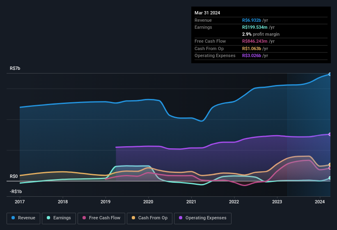Image resolution: width=337 pixels, height=230 pixels.
Task: Click the 2023 x-axis label
Action: pyautogui.click(x=277, y=202)
